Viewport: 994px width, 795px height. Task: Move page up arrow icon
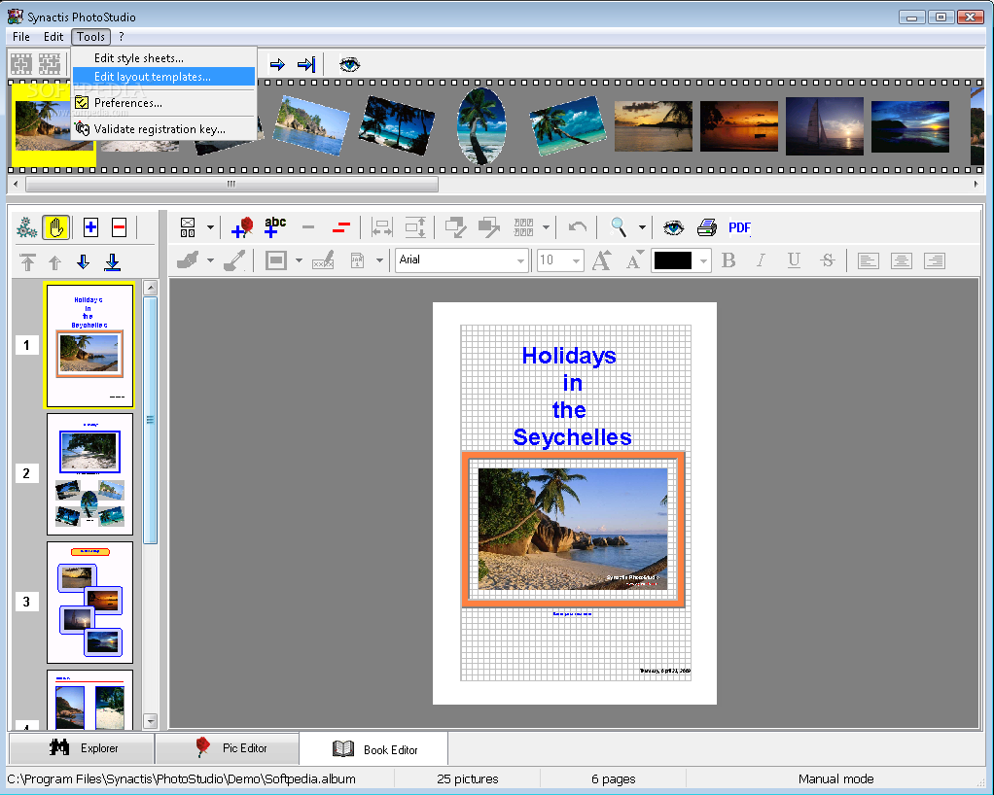[x=55, y=262]
